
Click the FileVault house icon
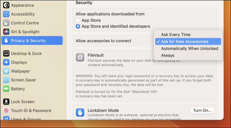pyautogui.click(x=80, y=57)
